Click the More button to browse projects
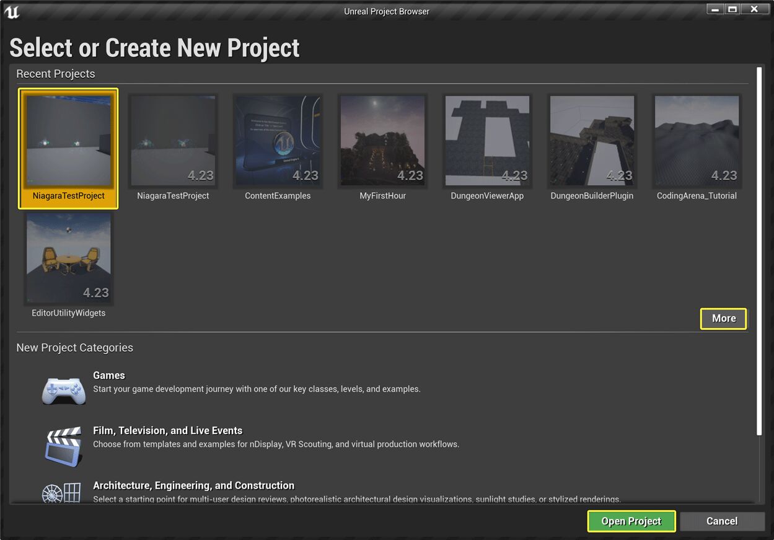The height and width of the screenshot is (540, 774). coord(723,318)
